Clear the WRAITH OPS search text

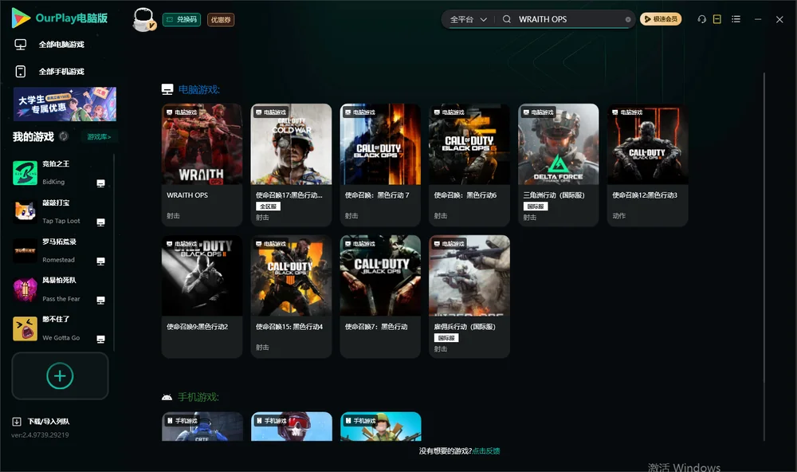click(x=628, y=19)
